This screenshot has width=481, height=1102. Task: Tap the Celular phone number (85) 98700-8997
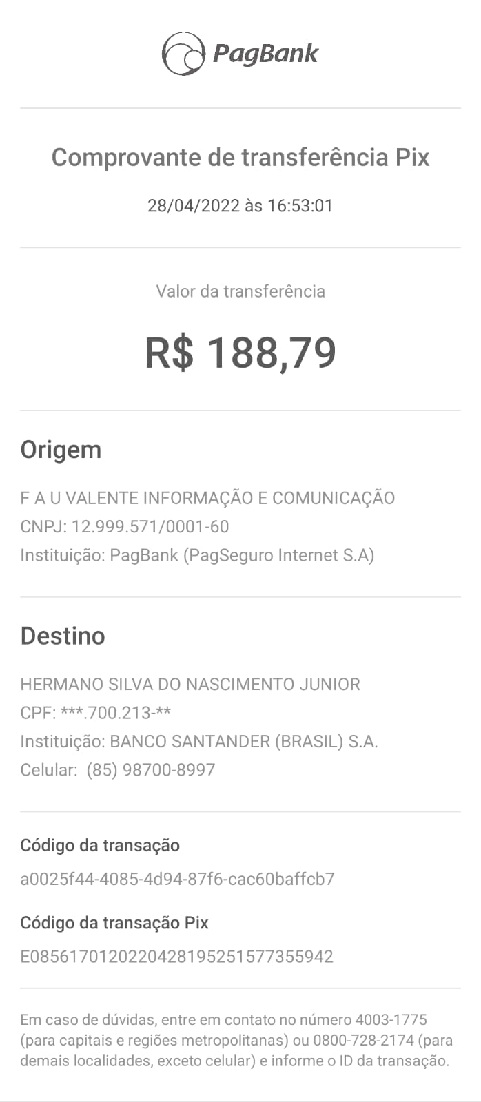pyautogui.click(x=151, y=770)
